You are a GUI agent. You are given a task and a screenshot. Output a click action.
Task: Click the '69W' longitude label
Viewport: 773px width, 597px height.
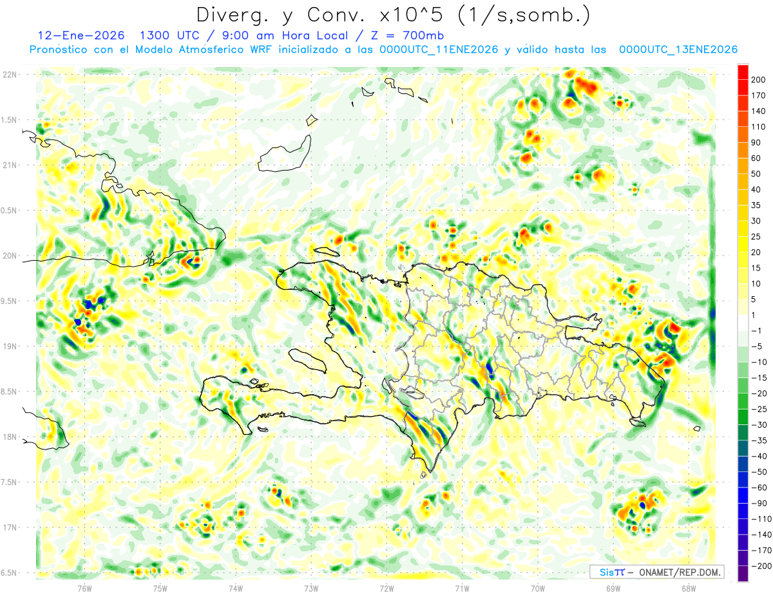[613, 588]
